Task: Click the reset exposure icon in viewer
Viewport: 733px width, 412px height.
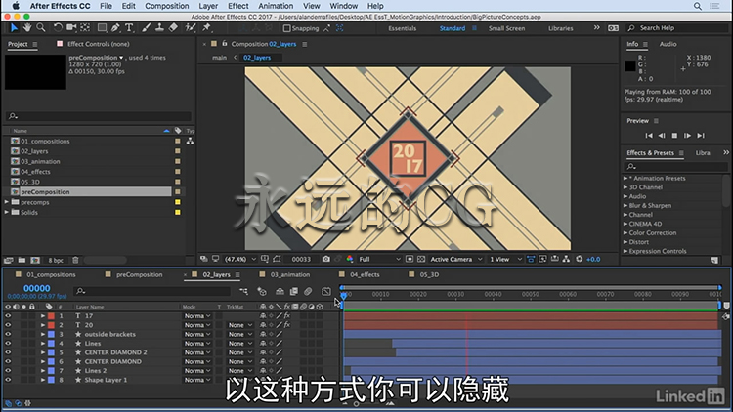Action: 580,259
